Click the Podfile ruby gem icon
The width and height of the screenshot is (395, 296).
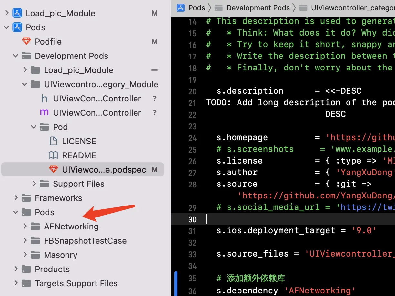pos(26,42)
